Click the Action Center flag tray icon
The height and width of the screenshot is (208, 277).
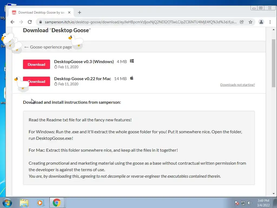click(236, 203)
